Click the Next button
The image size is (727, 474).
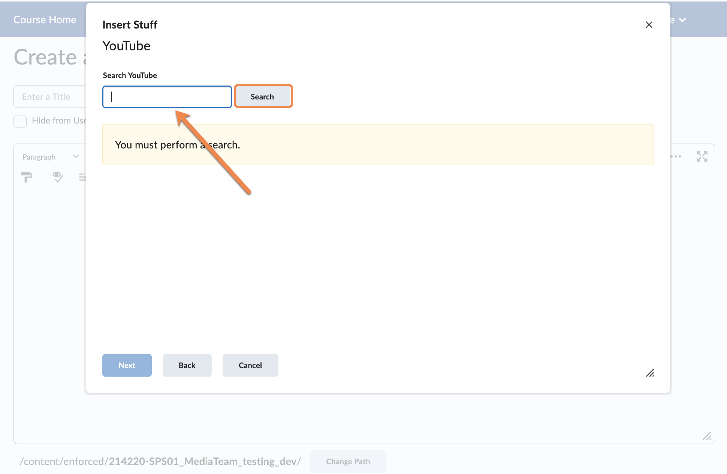tap(127, 365)
